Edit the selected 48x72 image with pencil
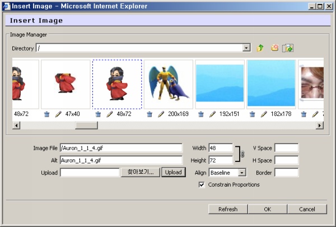This screenshot has height=227, width=336. click(110, 114)
